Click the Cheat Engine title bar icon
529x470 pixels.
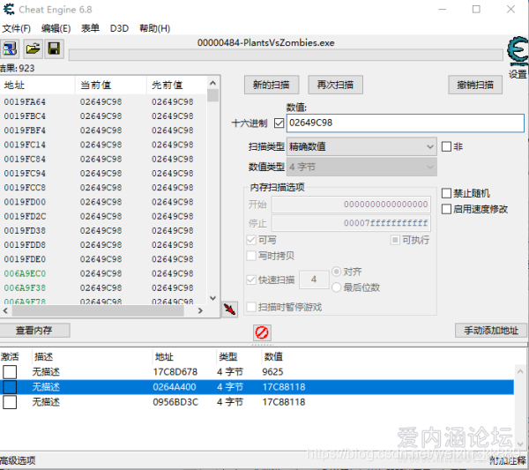point(9,9)
